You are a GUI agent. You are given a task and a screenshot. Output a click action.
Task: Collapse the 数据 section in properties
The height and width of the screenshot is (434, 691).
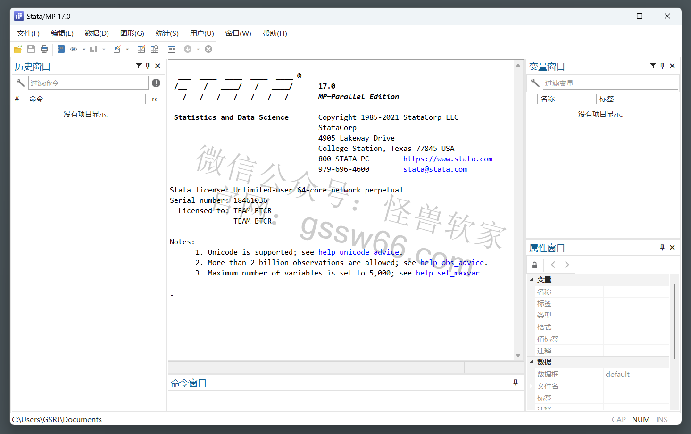coord(532,362)
